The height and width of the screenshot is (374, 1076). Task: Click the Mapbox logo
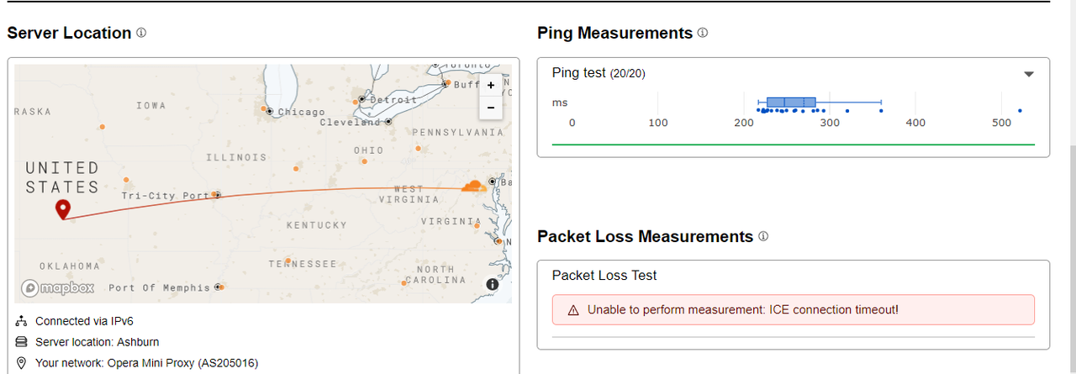58,287
